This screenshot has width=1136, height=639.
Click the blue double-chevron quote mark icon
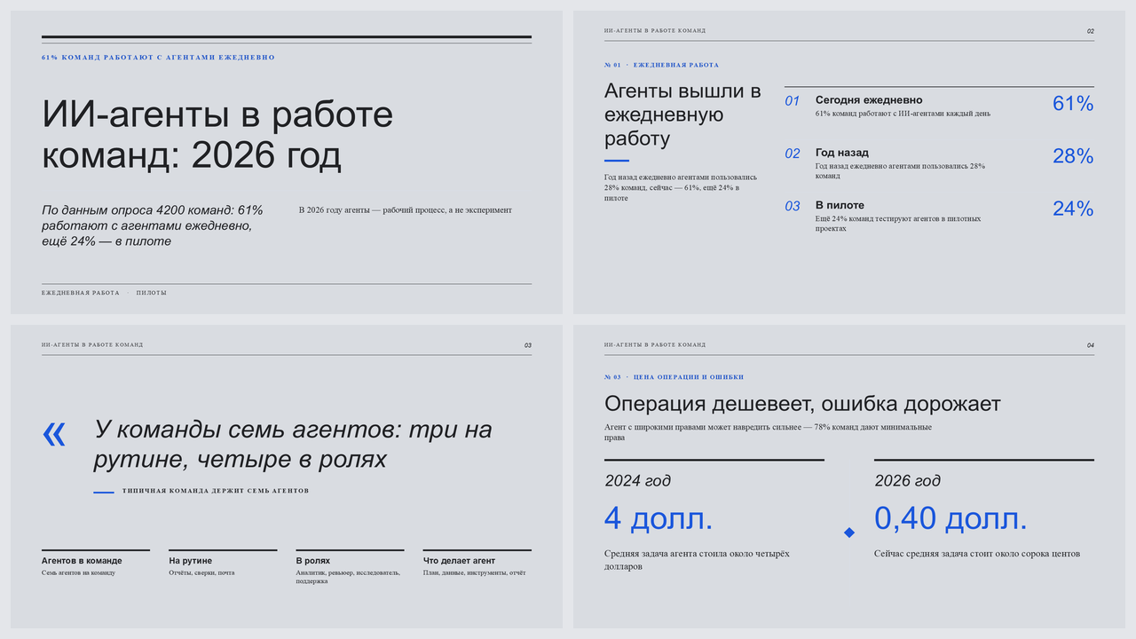54,434
